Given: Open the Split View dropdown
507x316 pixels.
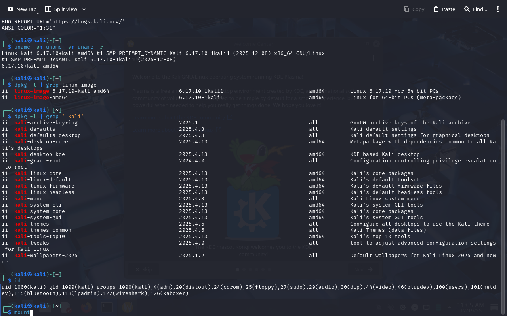Looking at the screenshot, I should click(84, 9).
